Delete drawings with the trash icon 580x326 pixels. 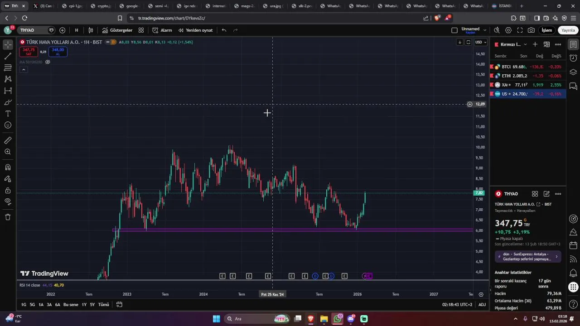coord(8,217)
